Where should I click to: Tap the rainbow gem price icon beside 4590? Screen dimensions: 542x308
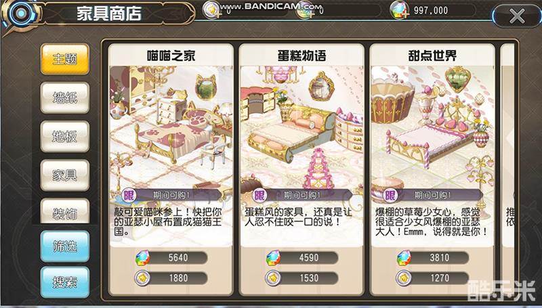pyautogui.click(x=273, y=258)
